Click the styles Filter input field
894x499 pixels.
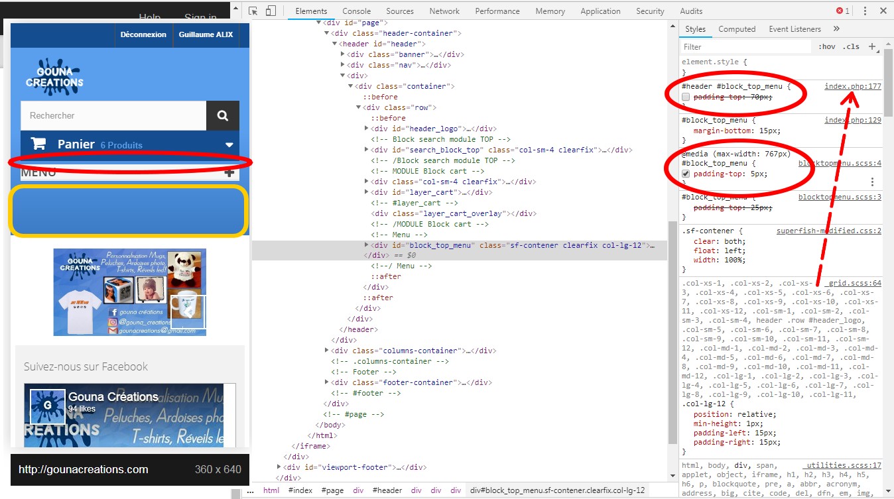(x=746, y=47)
